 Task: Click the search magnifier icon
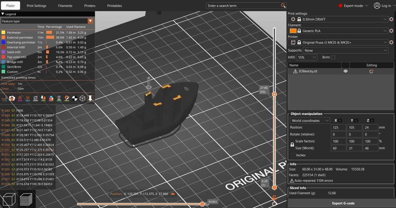[x=283, y=6]
